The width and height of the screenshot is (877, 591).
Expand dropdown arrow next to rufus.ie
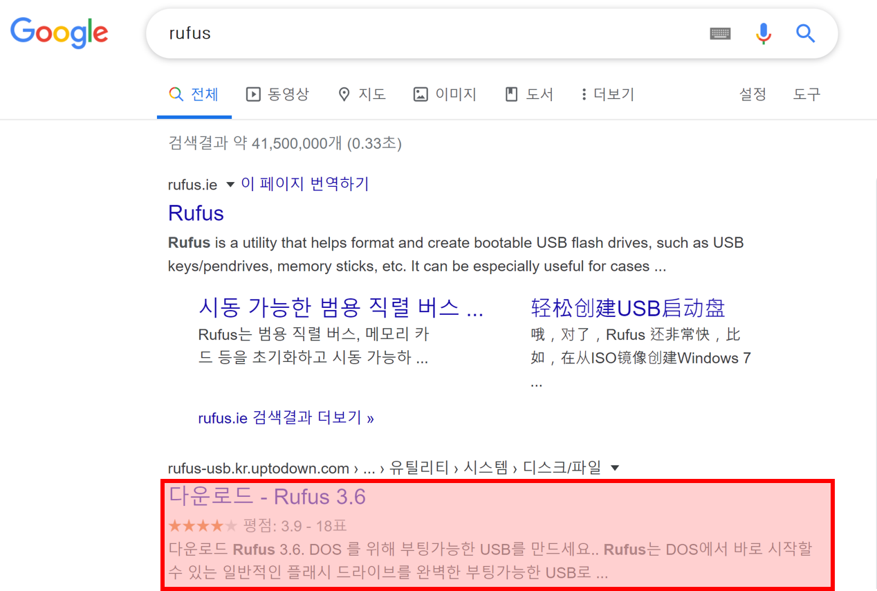click(x=230, y=185)
